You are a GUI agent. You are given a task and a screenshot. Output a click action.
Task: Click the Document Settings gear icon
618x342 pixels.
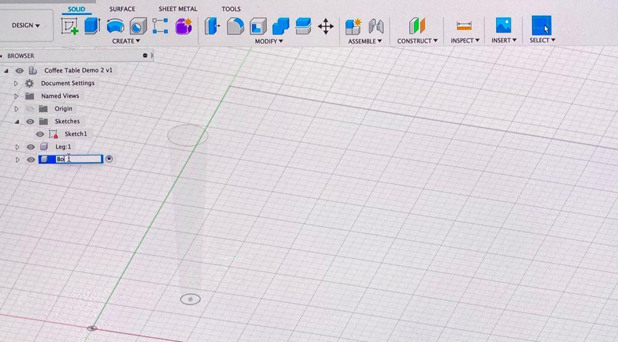[x=30, y=83]
